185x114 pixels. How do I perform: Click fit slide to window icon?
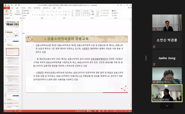pos(129,111)
